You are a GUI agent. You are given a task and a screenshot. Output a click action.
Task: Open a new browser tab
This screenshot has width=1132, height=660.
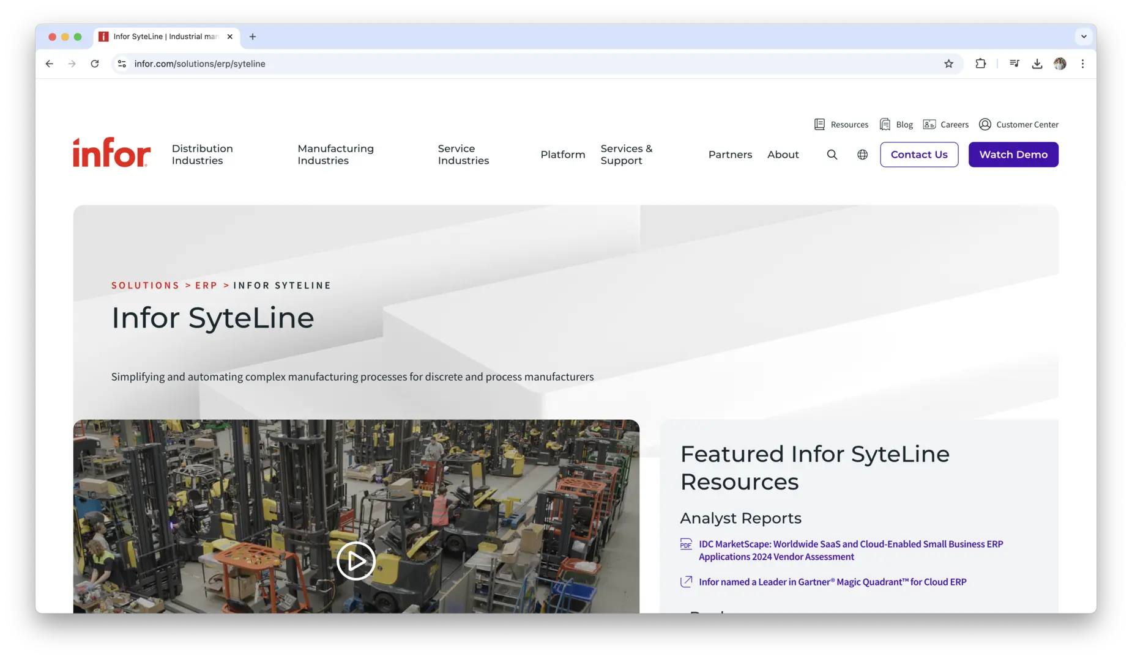[253, 37]
